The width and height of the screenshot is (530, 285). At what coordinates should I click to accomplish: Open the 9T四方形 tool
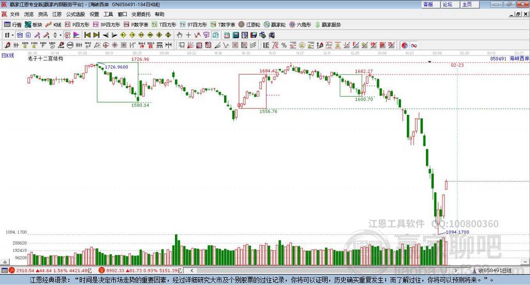(x=194, y=25)
